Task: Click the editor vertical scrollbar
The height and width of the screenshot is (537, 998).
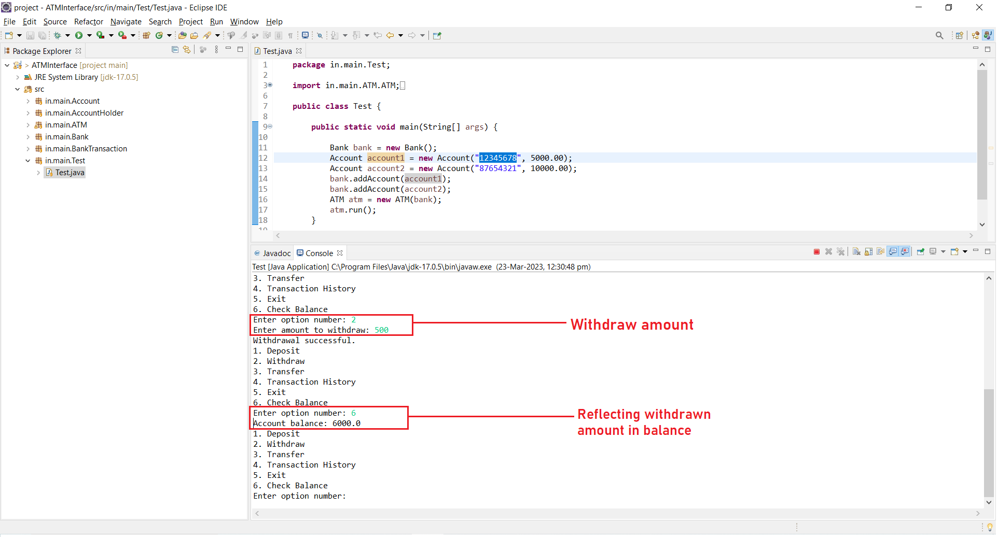Action: coord(982,135)
